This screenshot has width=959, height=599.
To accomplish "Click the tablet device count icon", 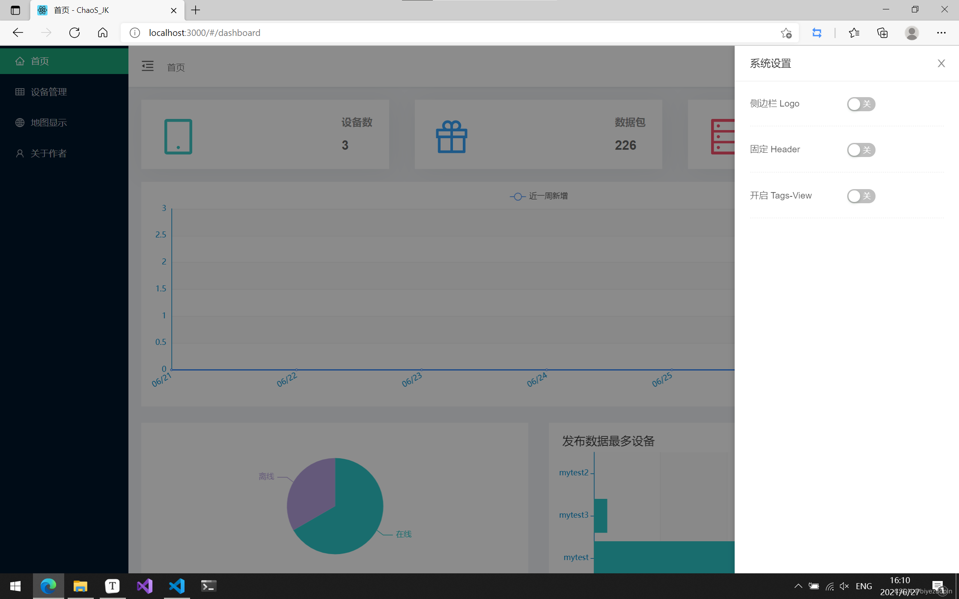I will (178, 136).
